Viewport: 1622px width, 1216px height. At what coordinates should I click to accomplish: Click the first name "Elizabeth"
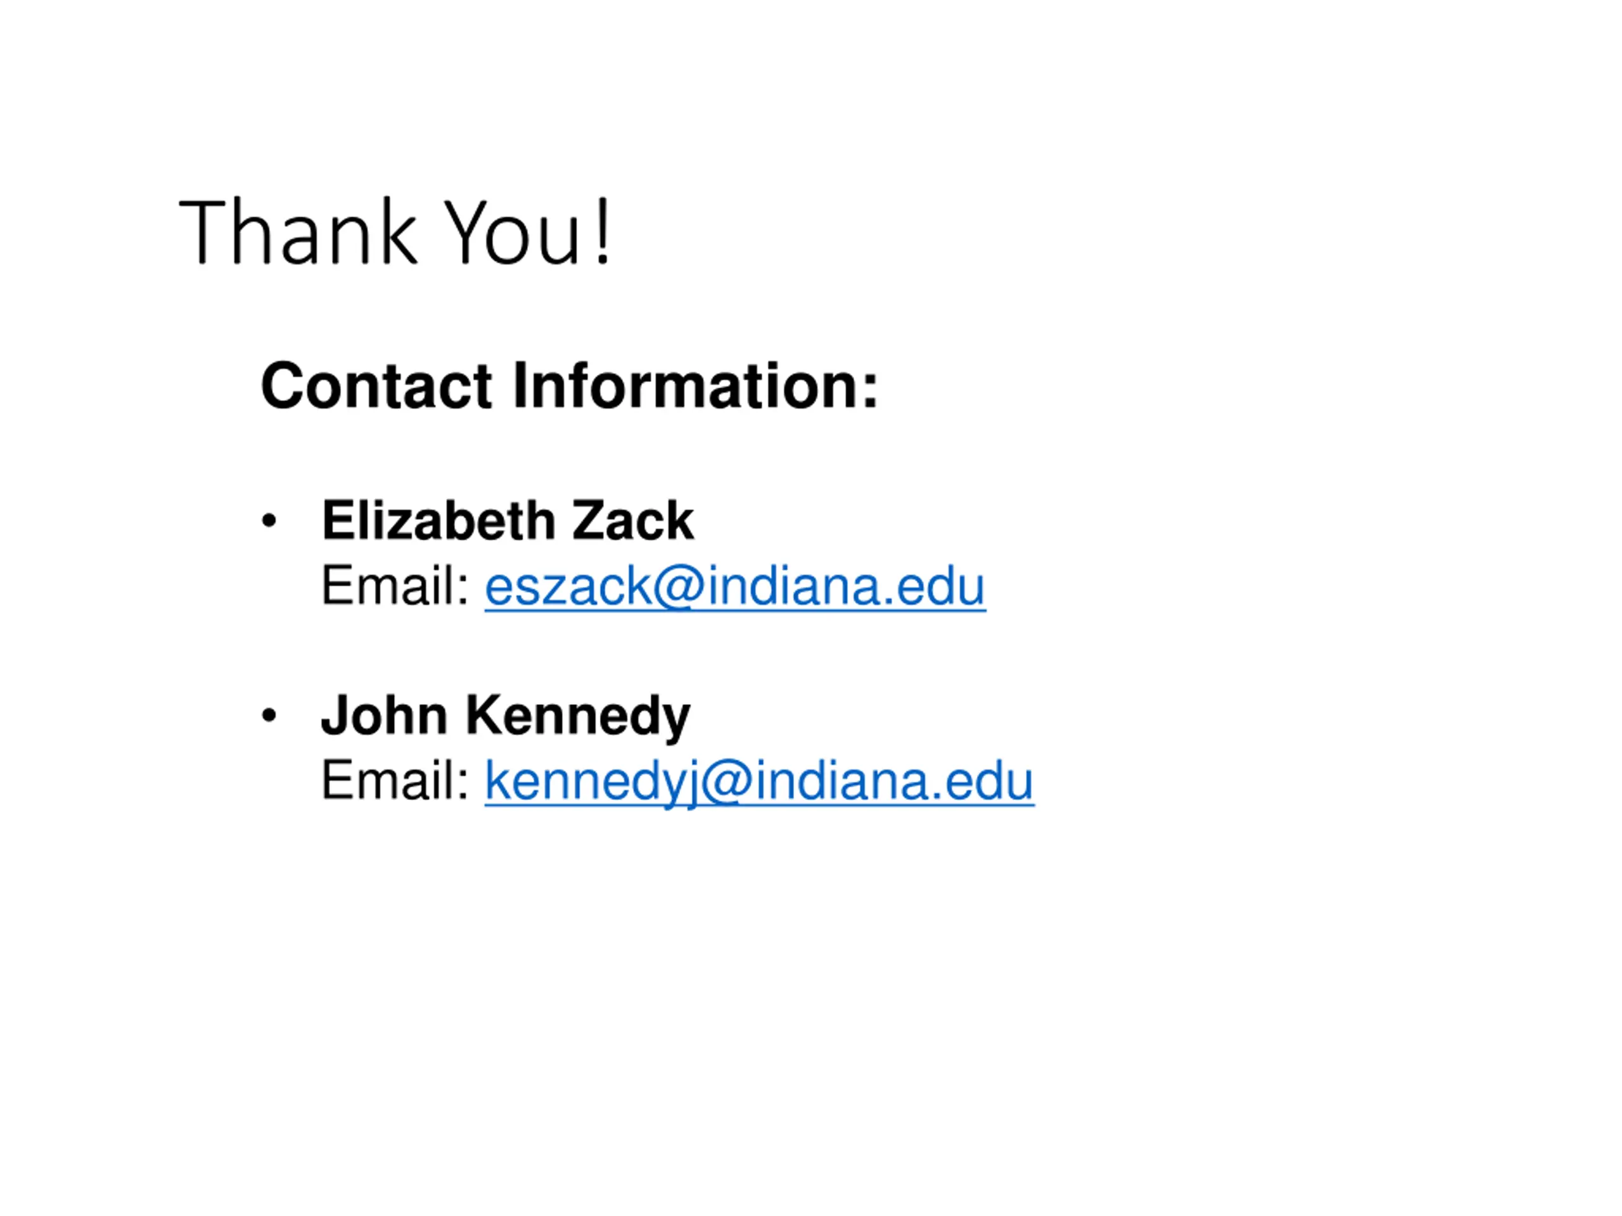[x=438, y=521]
